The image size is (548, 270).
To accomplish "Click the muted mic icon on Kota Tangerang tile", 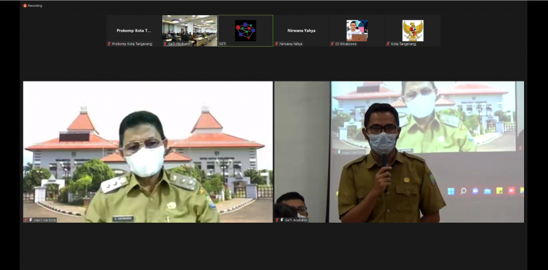I will 388,44.
